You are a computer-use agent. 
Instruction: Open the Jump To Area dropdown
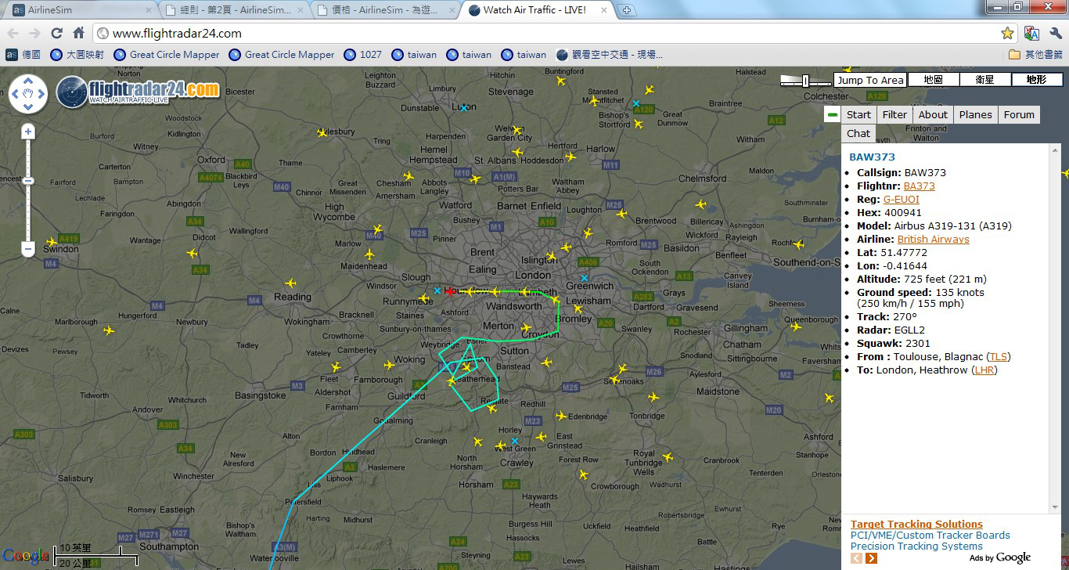click(x=870, y=80)
